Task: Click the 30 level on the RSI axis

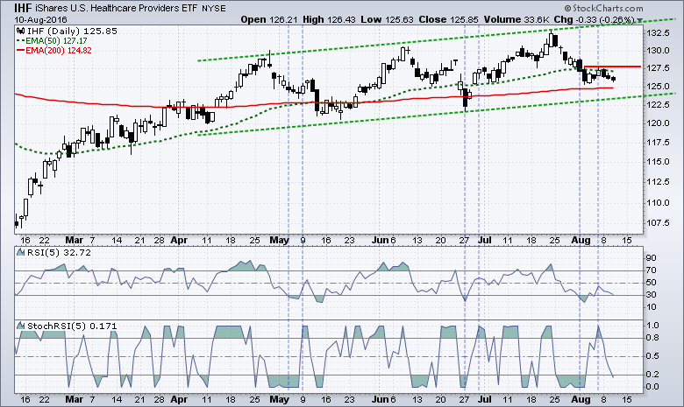Action: pyautogui.click(x=652, y=295)
